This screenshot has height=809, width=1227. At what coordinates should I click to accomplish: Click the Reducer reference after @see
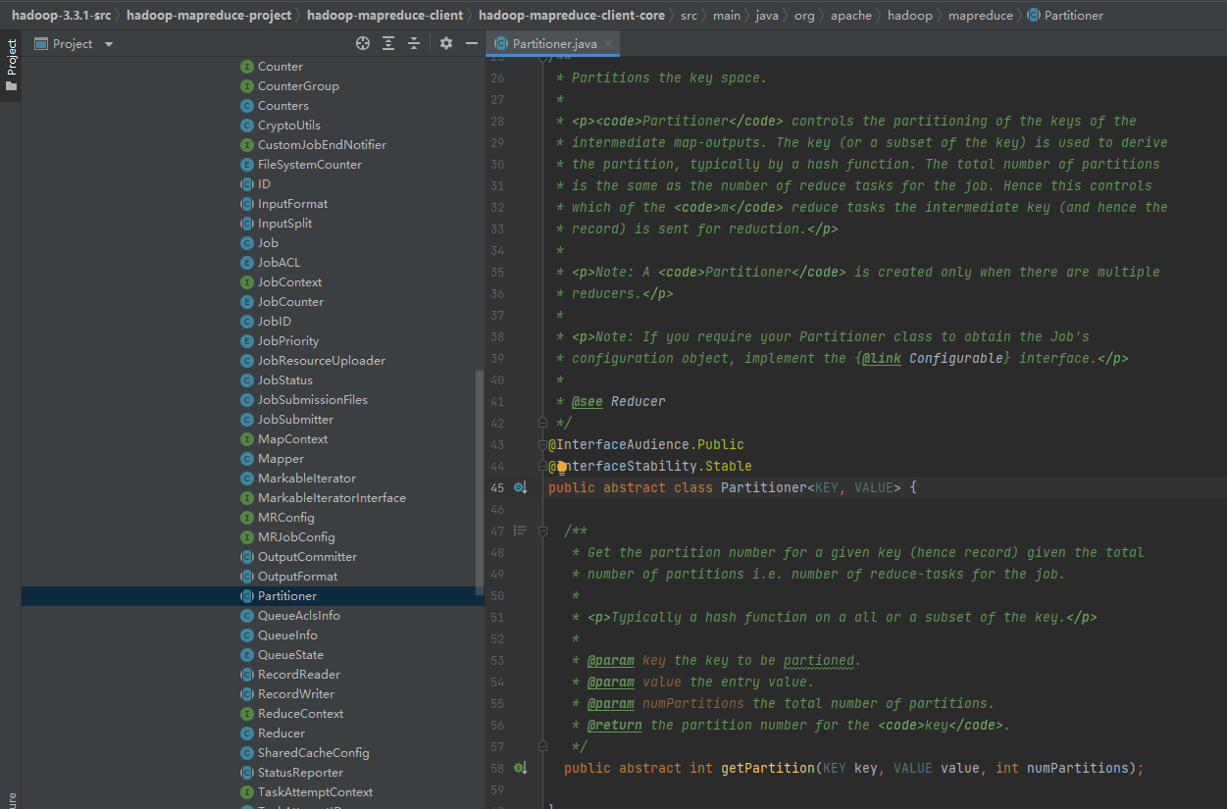[639, 401]
